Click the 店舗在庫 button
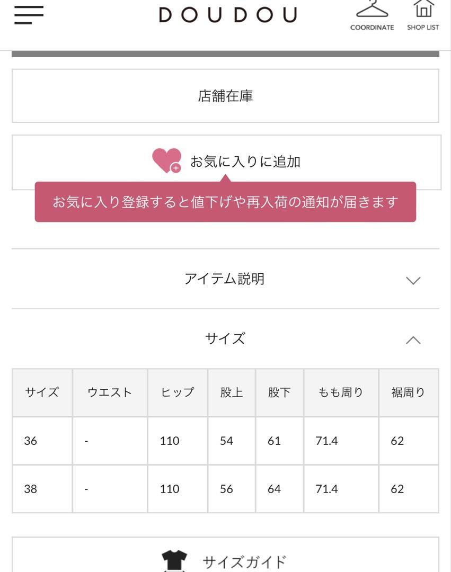 pyautogui.click(x=225, y=96)
